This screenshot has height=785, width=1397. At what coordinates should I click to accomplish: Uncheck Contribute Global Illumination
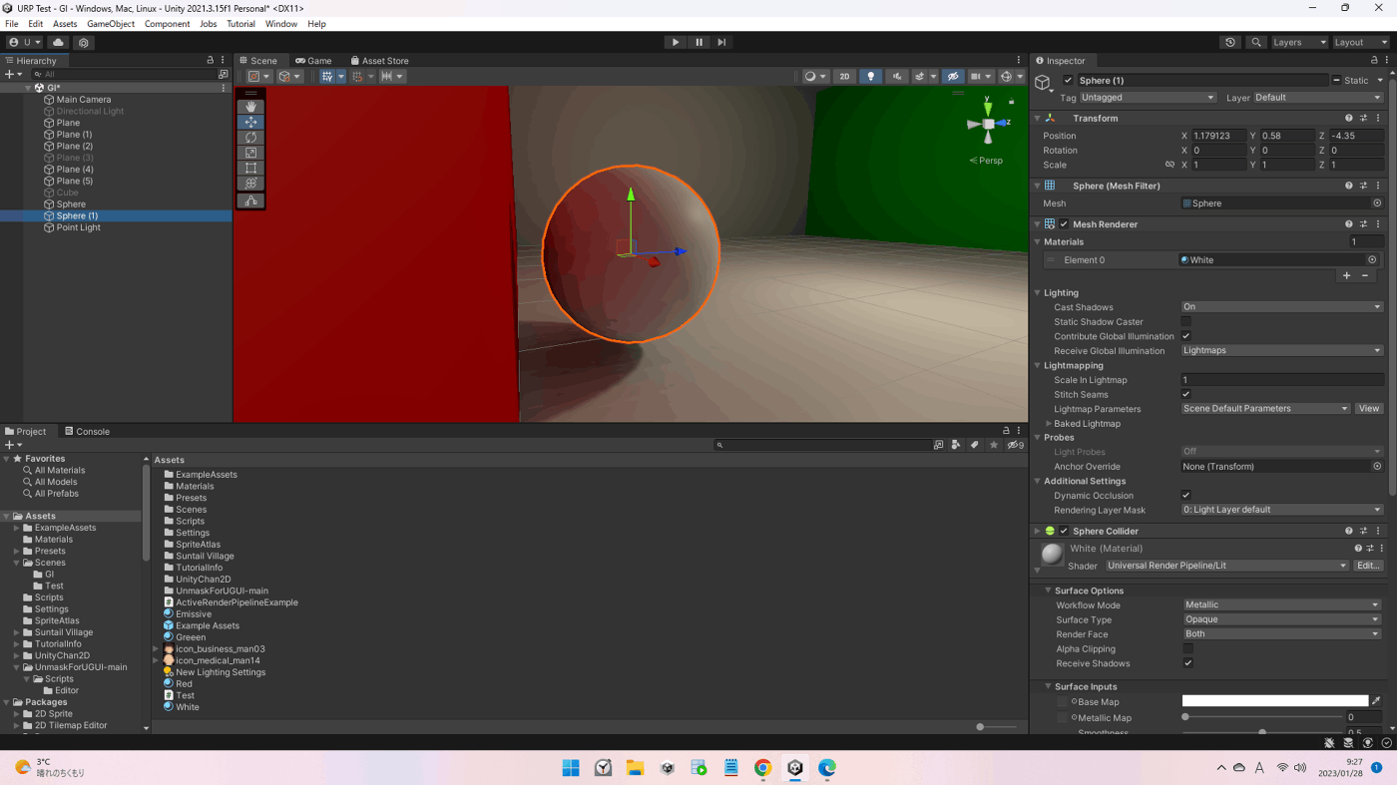pyautogui.click(x=1186, y=336)
